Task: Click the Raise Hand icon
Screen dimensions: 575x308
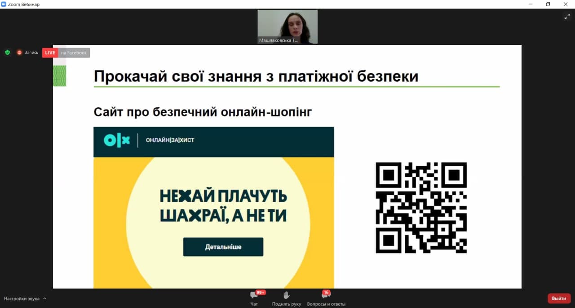Action: pyautogui.click(x=287, y=295)
